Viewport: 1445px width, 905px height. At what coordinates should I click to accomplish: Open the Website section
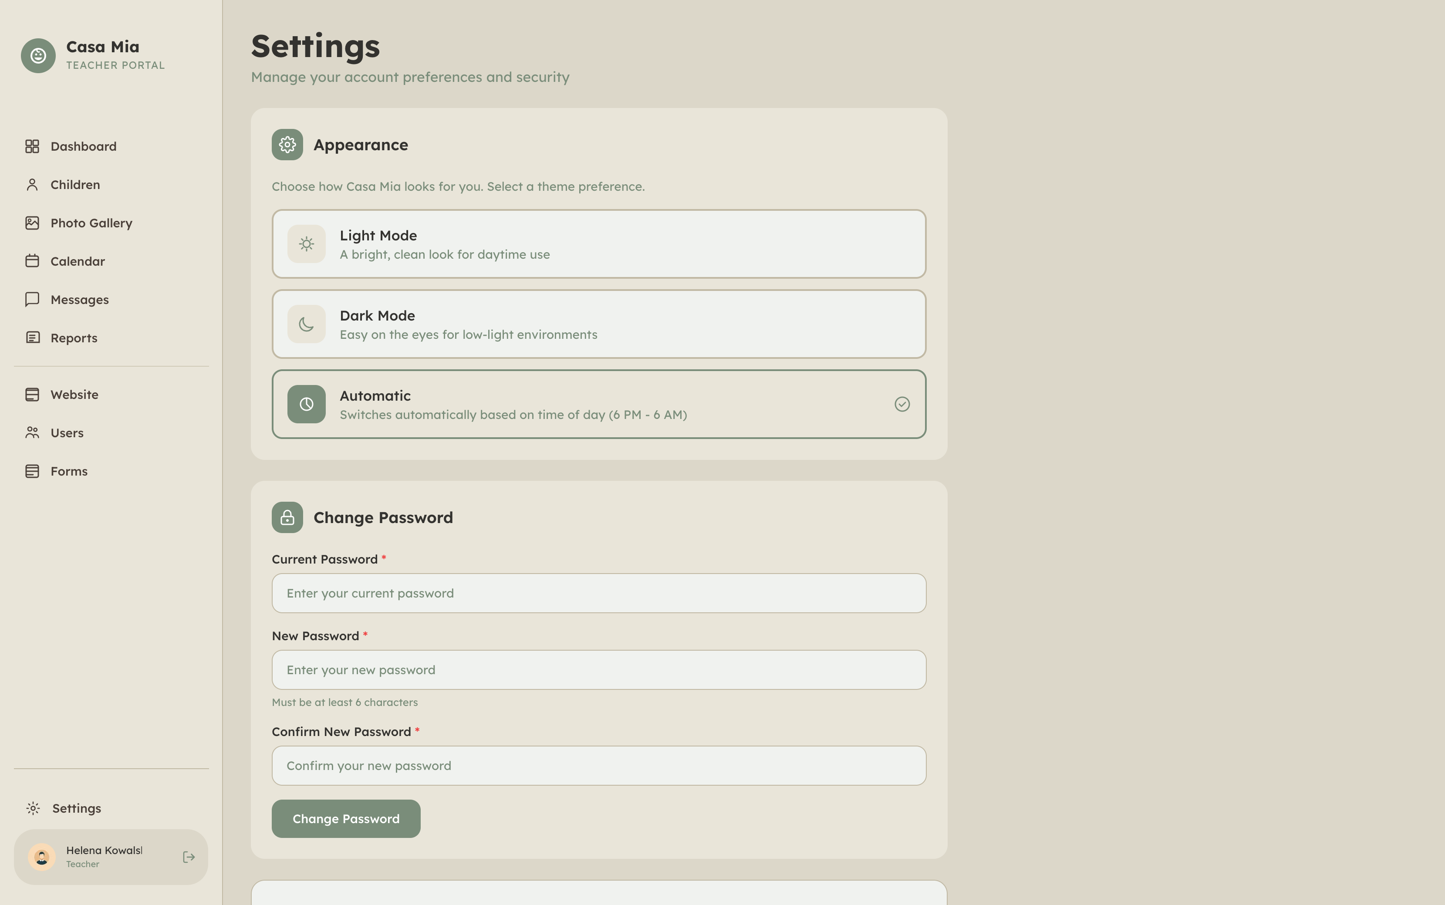(74, 394)
